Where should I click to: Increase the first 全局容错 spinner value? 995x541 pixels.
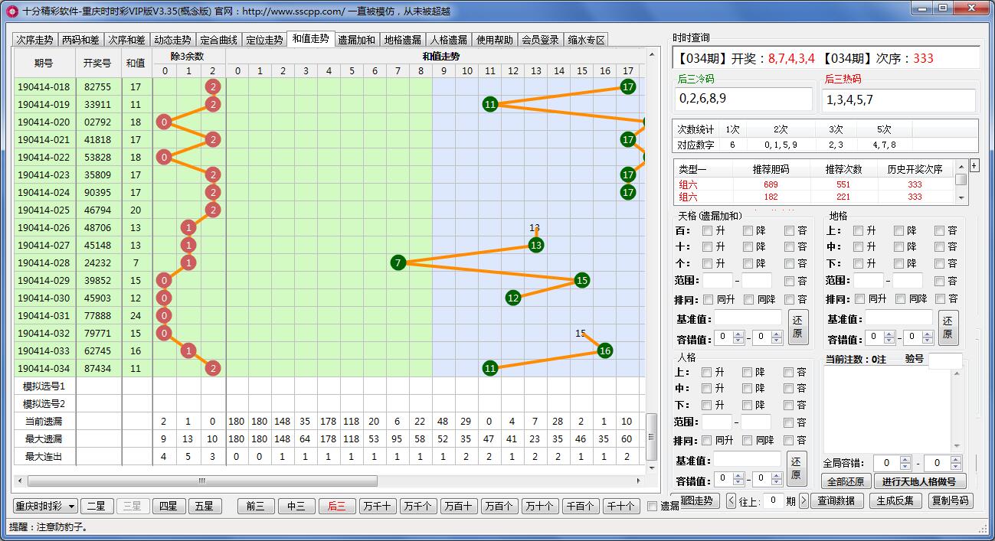click(x=904, y=459)
